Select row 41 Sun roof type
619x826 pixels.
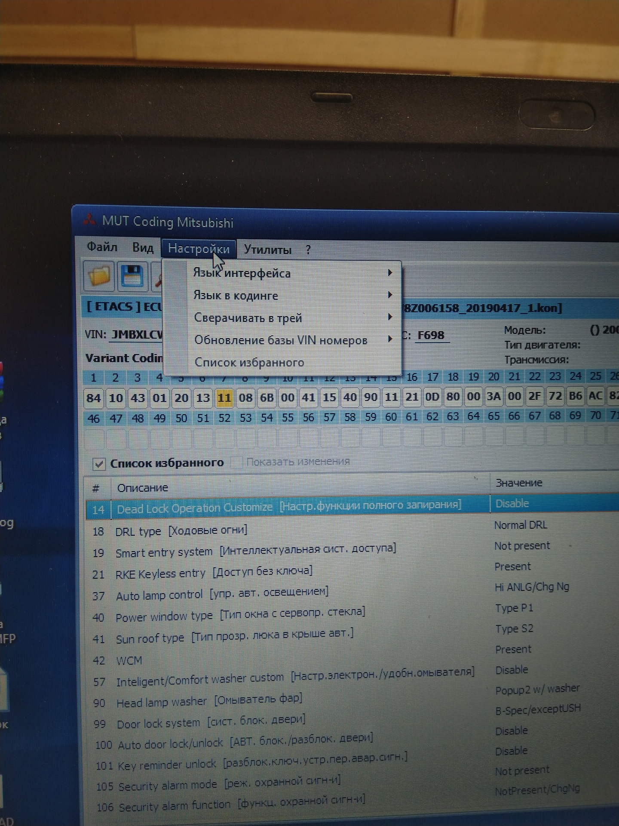point(352,634)
